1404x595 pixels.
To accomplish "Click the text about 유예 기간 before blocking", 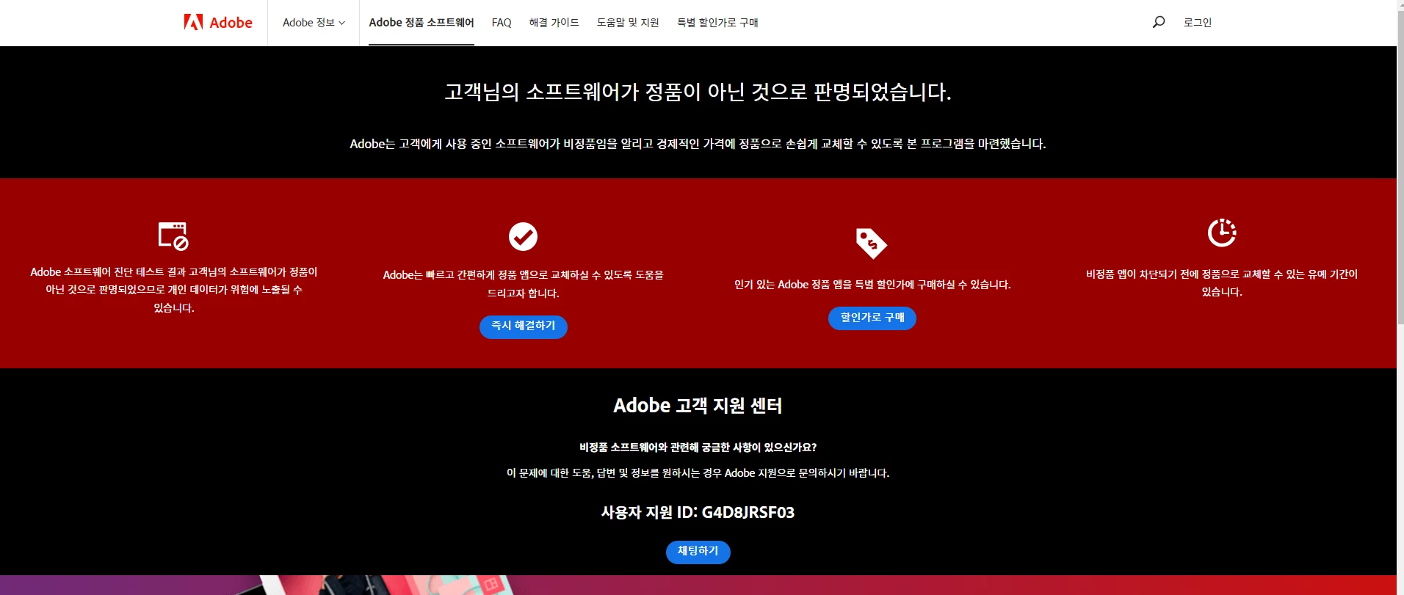I will coord(1222,282).
